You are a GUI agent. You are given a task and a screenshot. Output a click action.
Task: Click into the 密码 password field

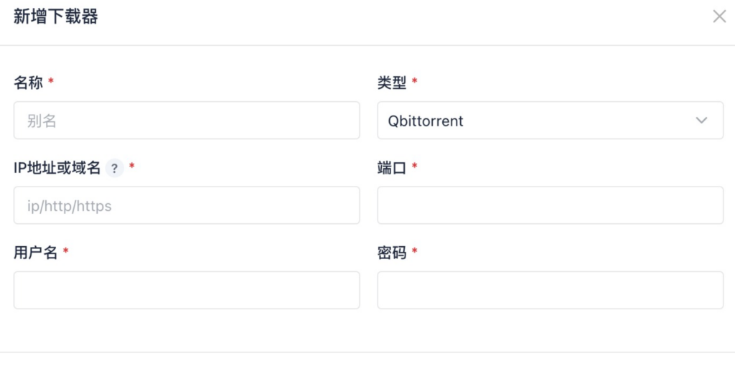pos(550,291)
